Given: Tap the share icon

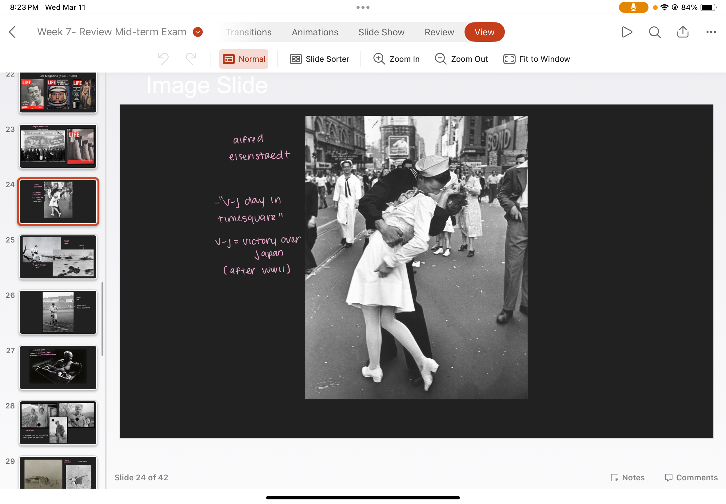Looking at the screenshot, I should pos(683,32).
